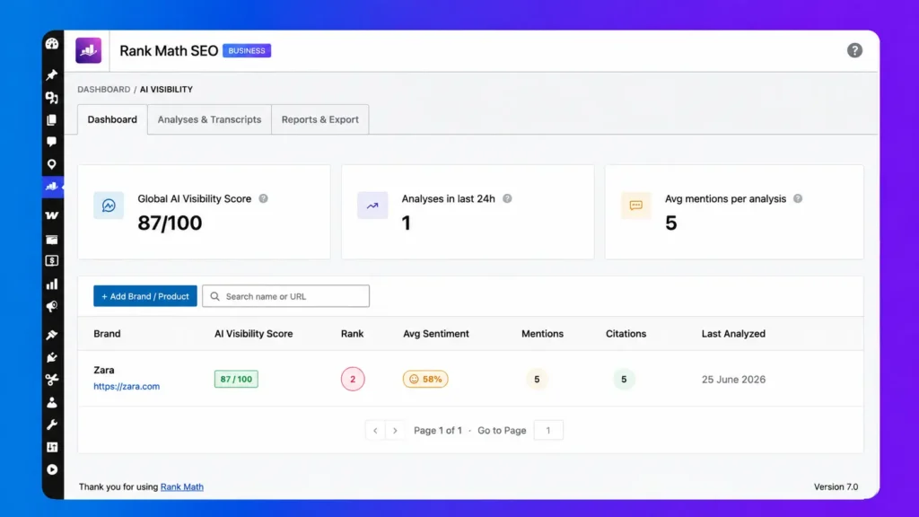Open the Plugins plug sidebar icon
This screenshot has height=517, width=919.
(52, 357)
